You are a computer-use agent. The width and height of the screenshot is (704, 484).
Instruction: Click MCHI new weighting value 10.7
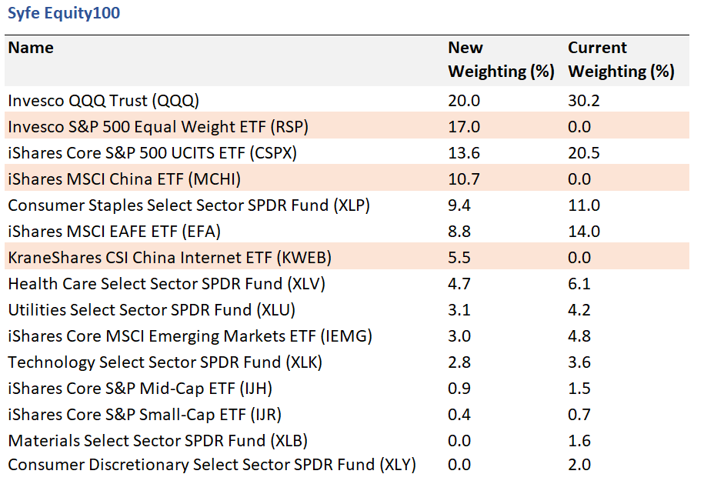464,179
